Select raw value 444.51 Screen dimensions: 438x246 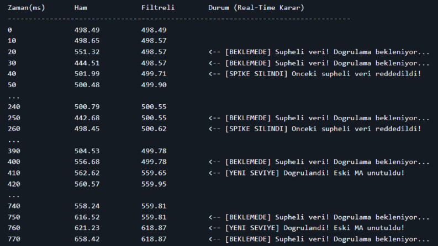click(87, 63)
